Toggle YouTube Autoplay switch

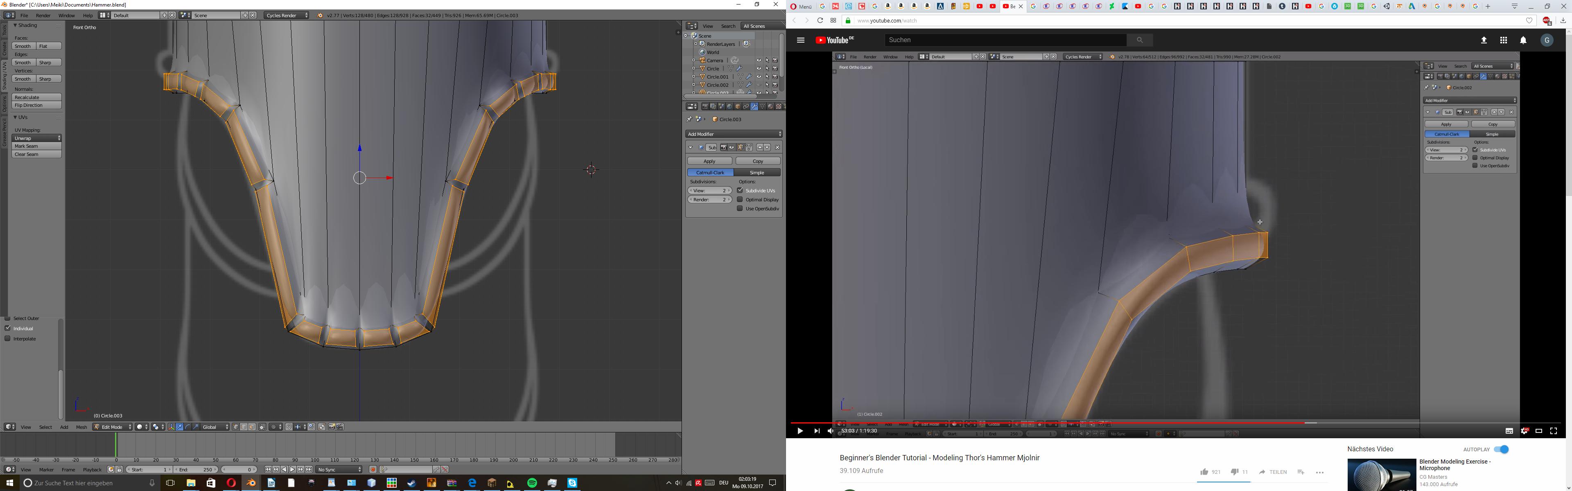tap(1501, 450)
